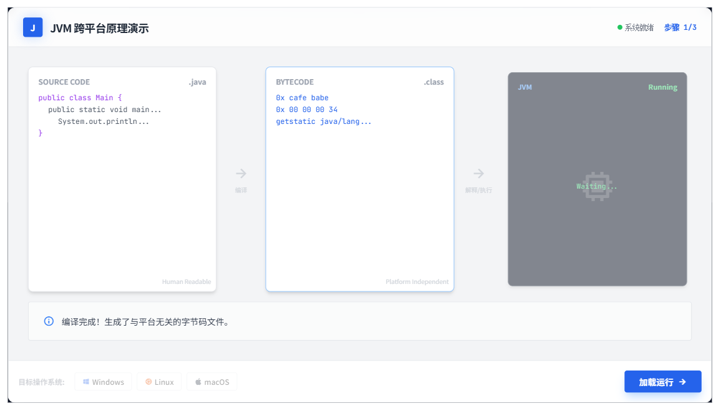Click the 步骤 1/3 step indicator
This screenshot has height=406, width=721.
point(680,27)
